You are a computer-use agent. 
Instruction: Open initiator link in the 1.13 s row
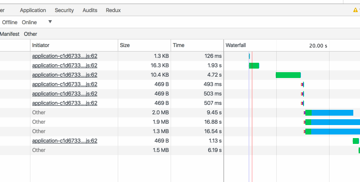tap(65, 141)
